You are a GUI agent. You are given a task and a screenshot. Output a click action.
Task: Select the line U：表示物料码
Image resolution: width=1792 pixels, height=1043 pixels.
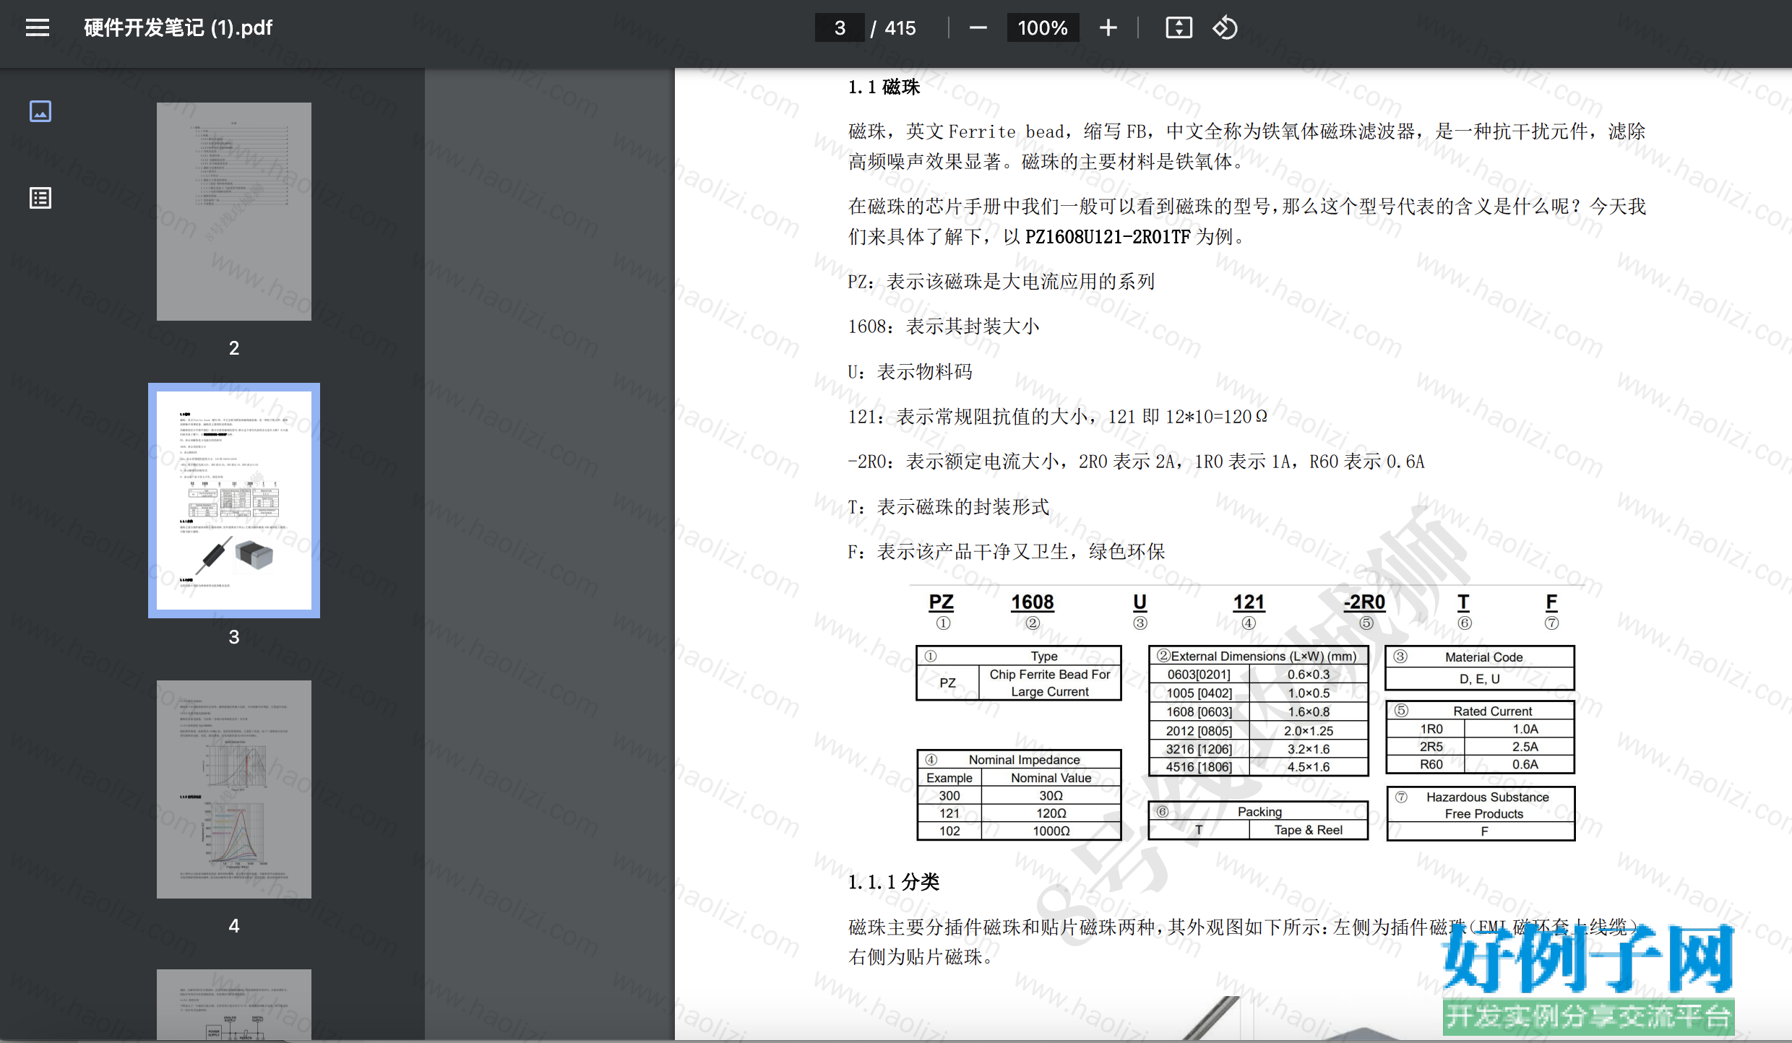click(910, 372)
